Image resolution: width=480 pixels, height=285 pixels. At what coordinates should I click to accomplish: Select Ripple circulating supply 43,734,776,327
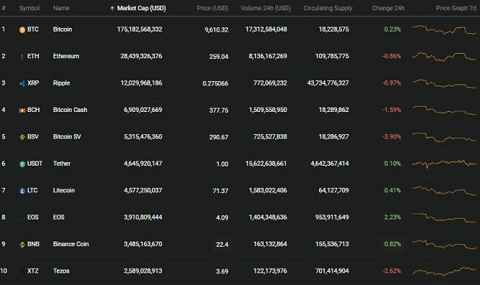pyautogui.click(x=328, y=83)
